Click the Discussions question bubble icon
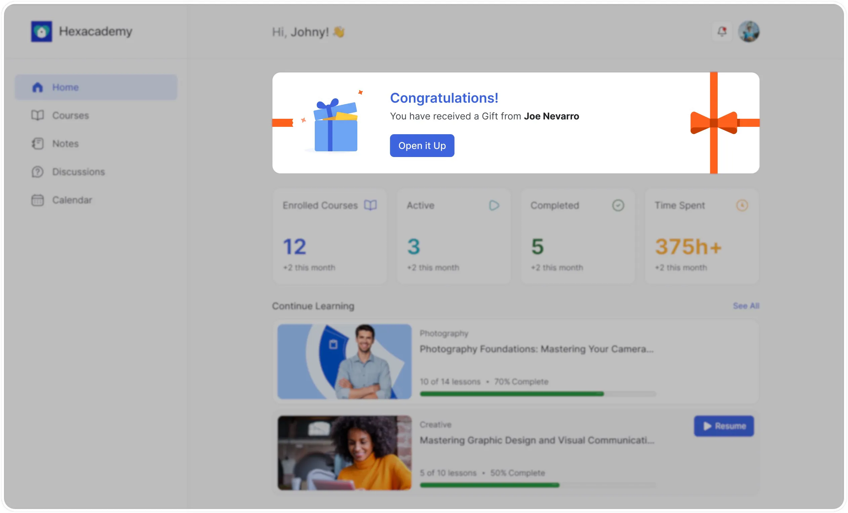Screen dimensions: 848x513 pos(38,172)
